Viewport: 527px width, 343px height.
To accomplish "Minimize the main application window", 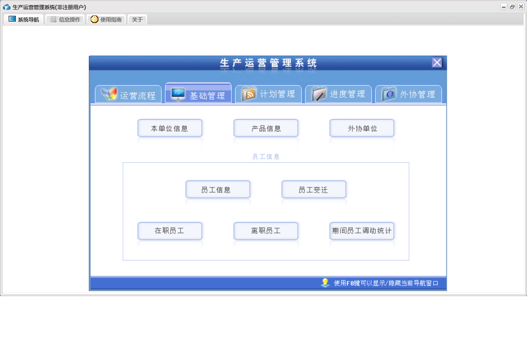I will click(503, 7).
